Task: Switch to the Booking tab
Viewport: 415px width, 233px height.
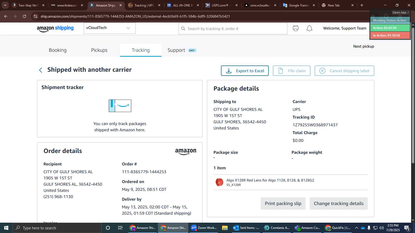Action: click(58, 50)
